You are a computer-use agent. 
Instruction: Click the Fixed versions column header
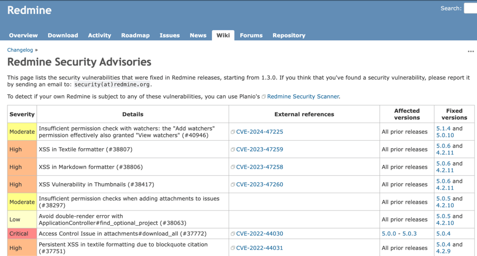point(454,114)
